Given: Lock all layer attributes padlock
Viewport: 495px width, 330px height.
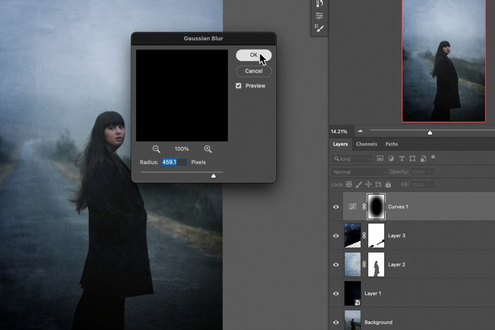Looking at the screenshot, I should [x=388, y=185].
